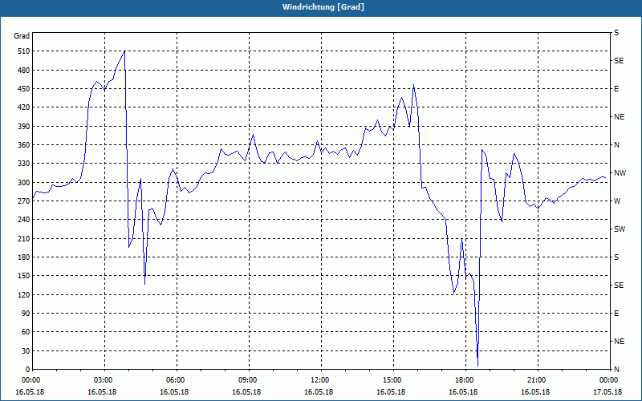
Task: Select the 09:00 time label on the x-axis
Action: (249, 380)
